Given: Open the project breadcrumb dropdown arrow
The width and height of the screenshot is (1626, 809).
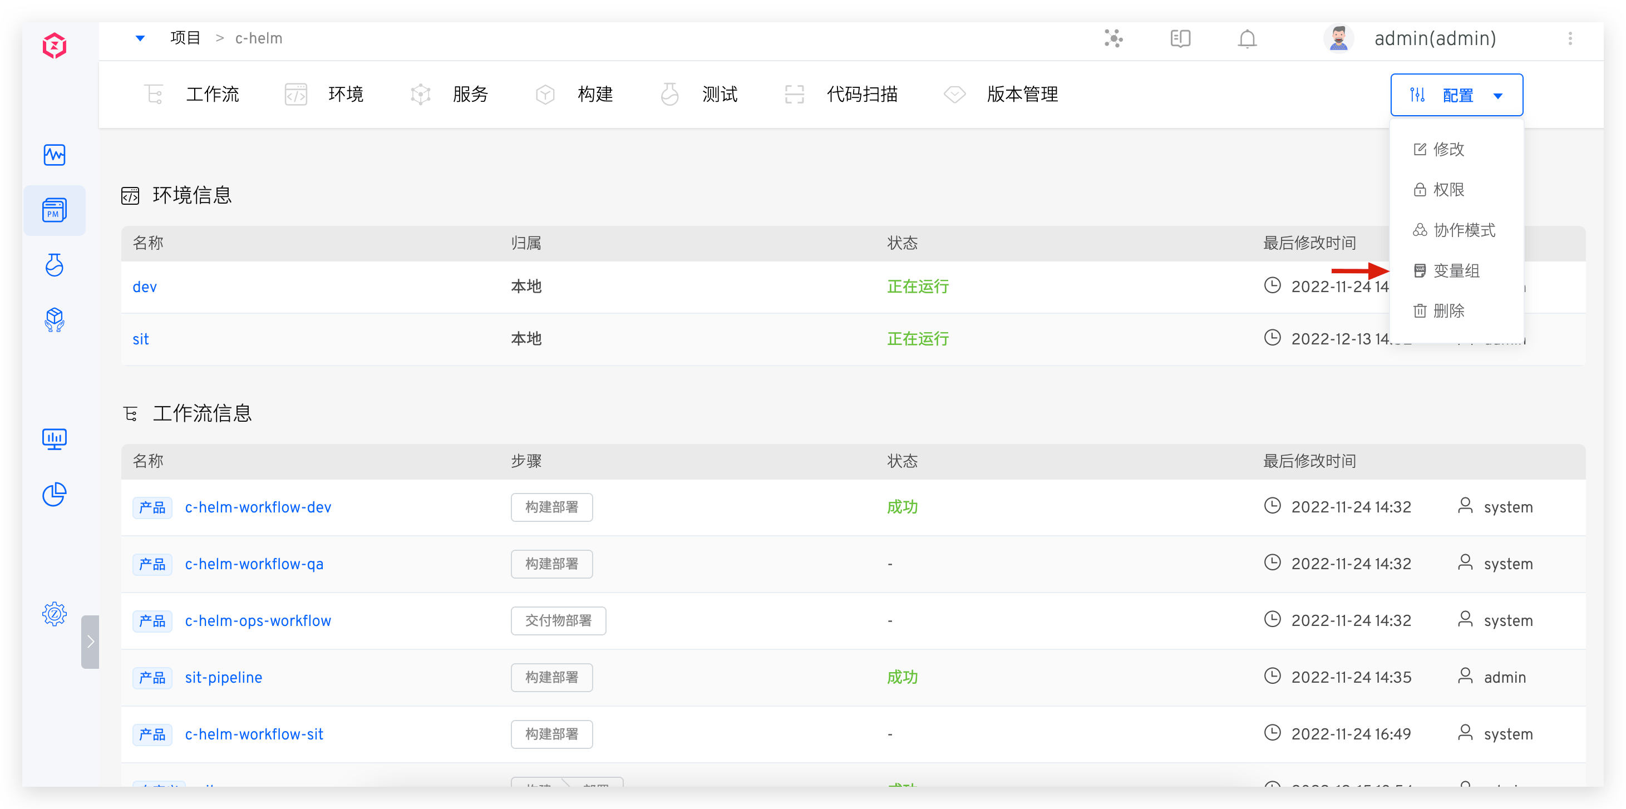Looking at the screenshot, I should [x=140, y=38].
